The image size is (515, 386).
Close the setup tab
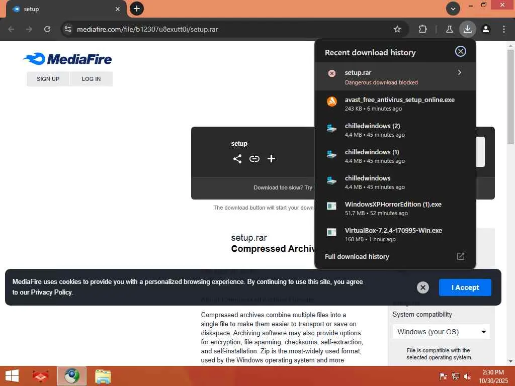(x=118, y=9)
